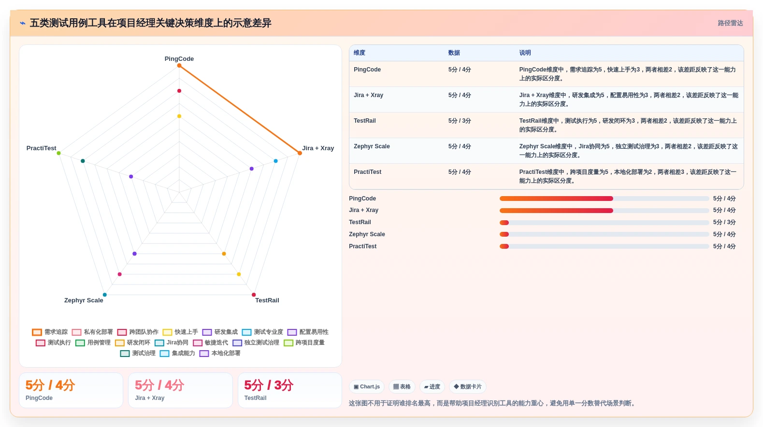Image resolution: width=763 pixels, height=427 pixels.
Task: Click the Chart.js tag button
Action: click(367, 386)
